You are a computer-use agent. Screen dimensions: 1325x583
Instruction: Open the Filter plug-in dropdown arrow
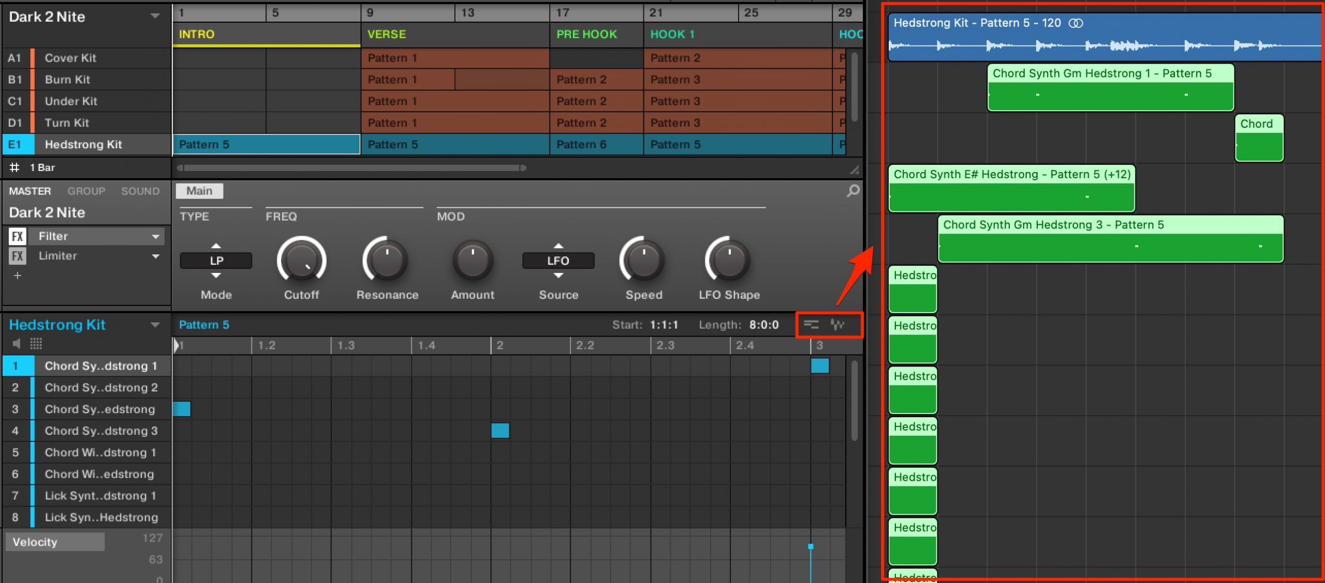pos(155,237)
